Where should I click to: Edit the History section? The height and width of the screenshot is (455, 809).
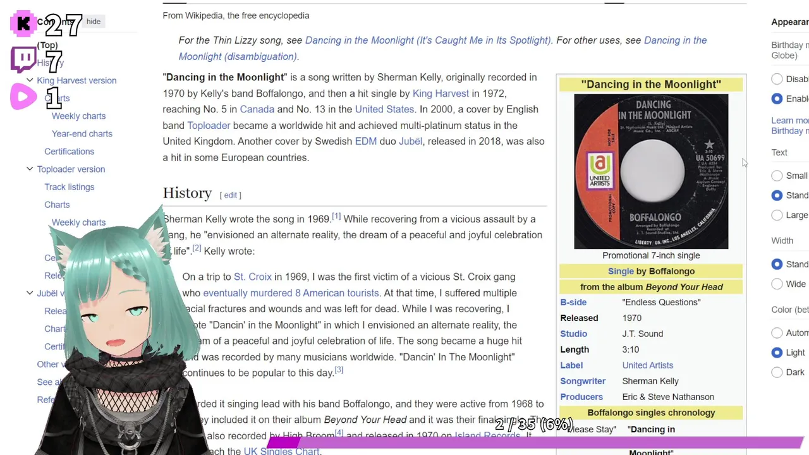pyautogui.click(x=230, y=195)
